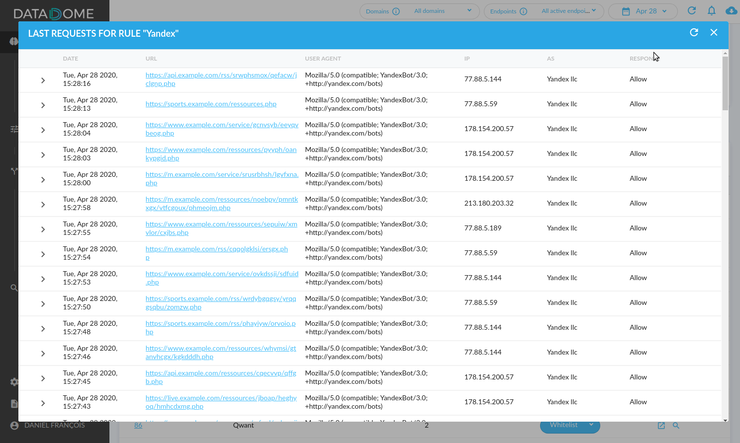Close the Last Requests dialog
Image resolution: width=740 pixels, height=443 pixels.
click(714, 32)
